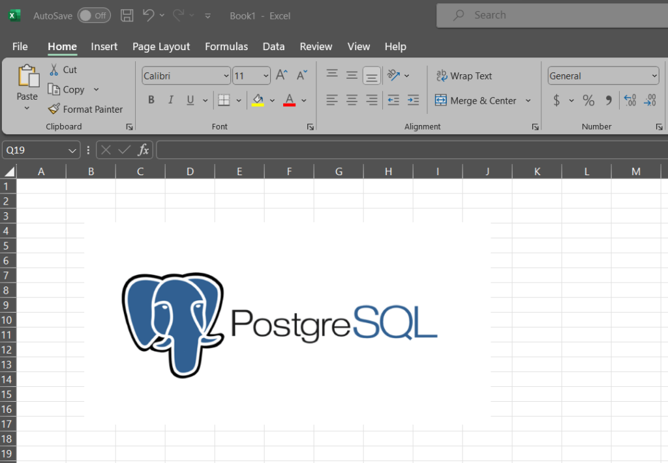
Task: Open the Borders dropdown arrow
Action: [239, 100]
